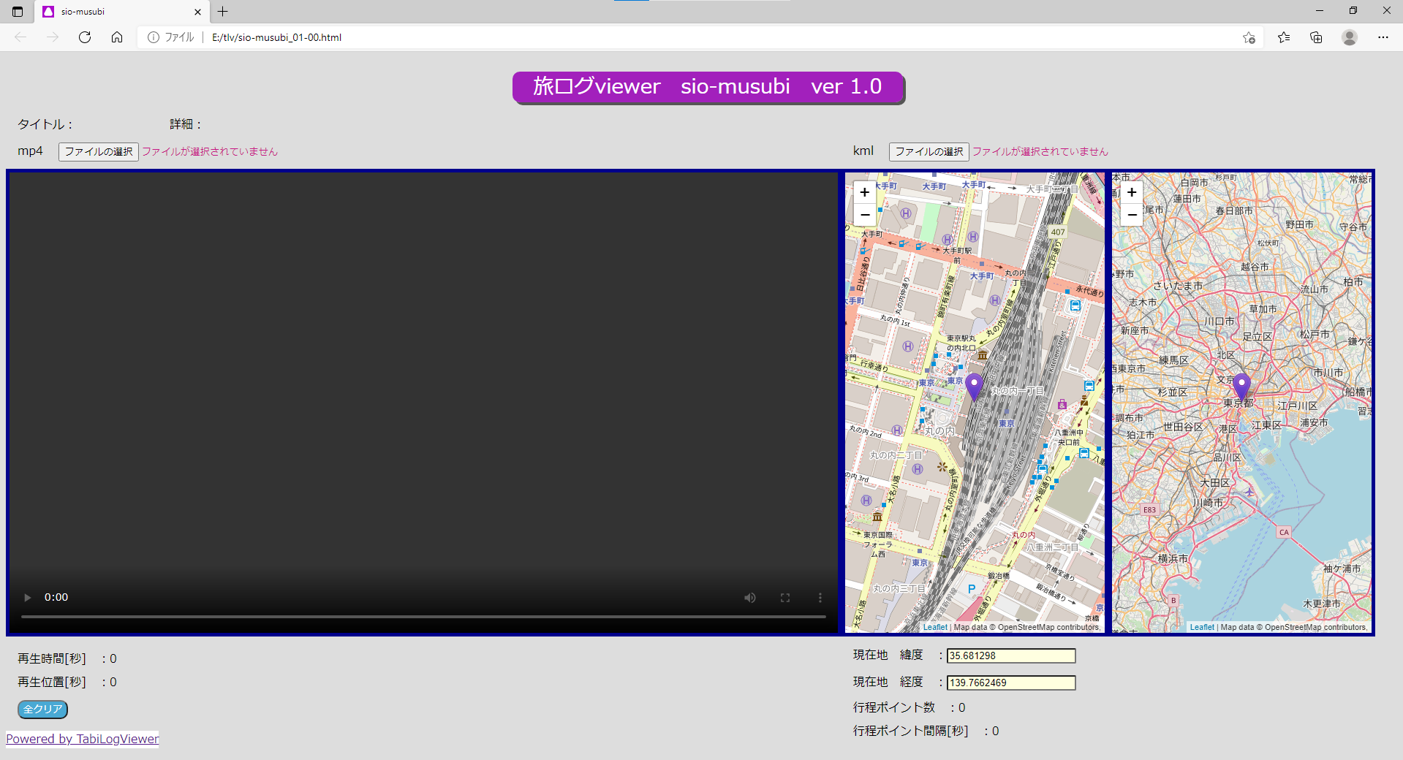Open browser settings and more menu

pyautogui.click(x=1383, y=37)
